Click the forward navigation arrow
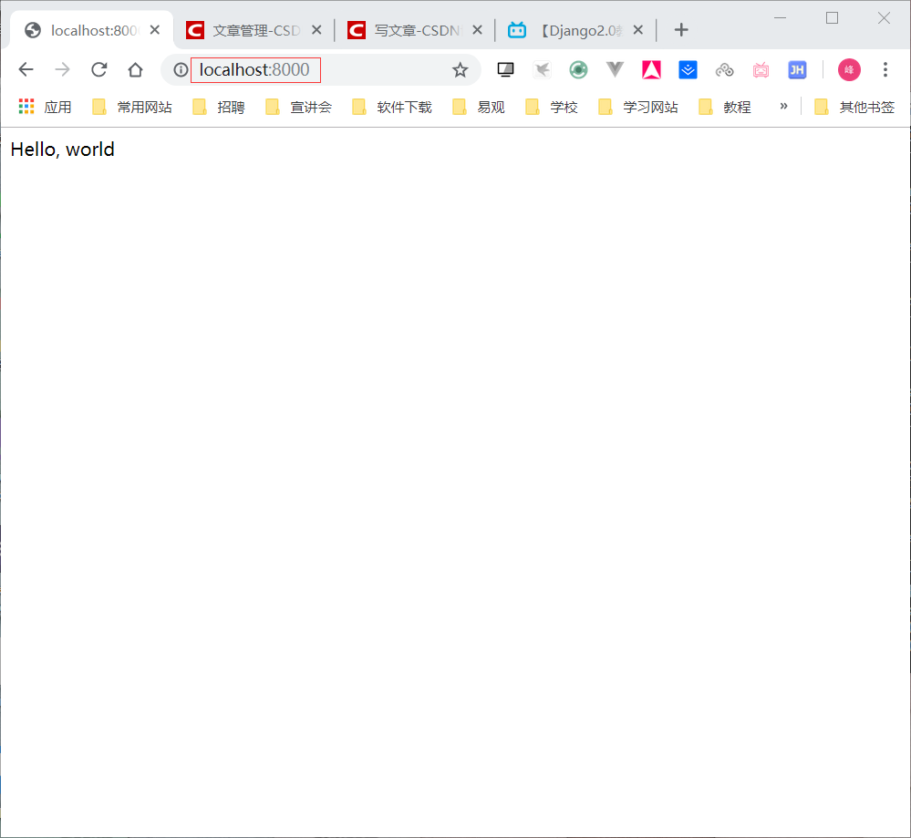911x838 pixels. coord(62,69)
